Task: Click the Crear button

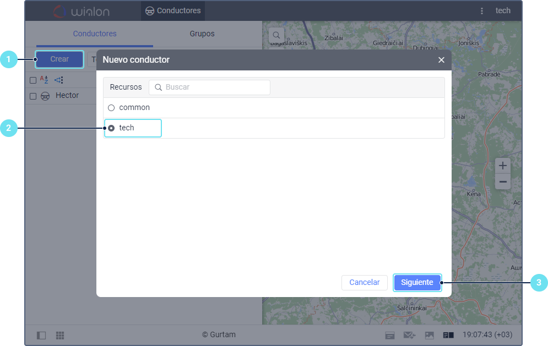Action: pos(59,59)
